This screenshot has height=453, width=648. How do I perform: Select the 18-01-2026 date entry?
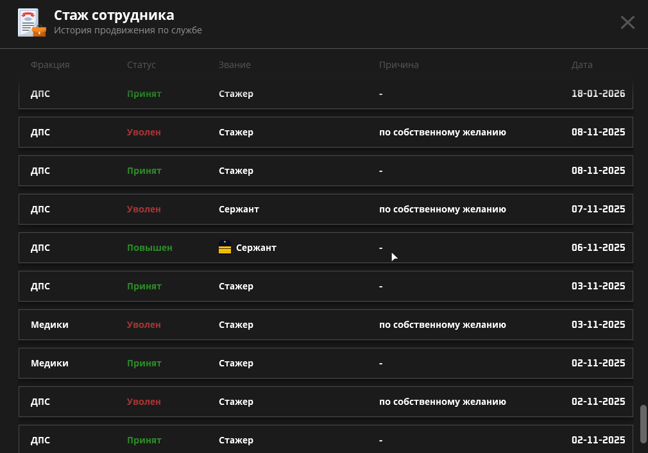click(x=598, y=94)
